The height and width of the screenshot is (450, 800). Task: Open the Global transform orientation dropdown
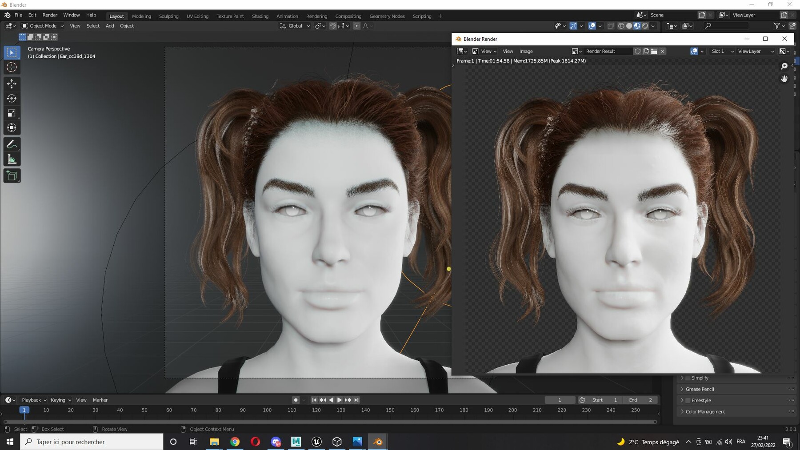point(295,26)
